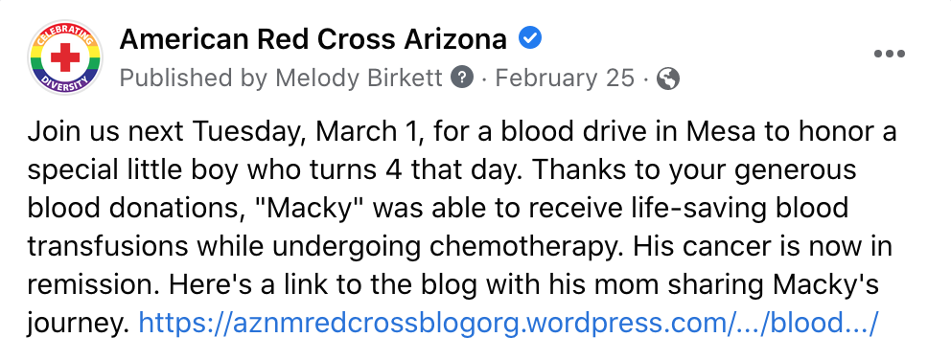Click the "Diversity" text on logo ring
Viewport: 951px width, 360px height.
coord(65,83)
